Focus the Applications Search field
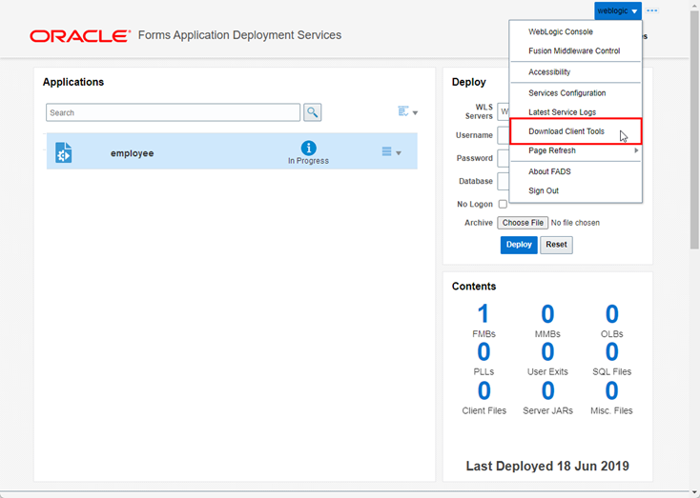The image size is (700, 498). tap(173, 112)
